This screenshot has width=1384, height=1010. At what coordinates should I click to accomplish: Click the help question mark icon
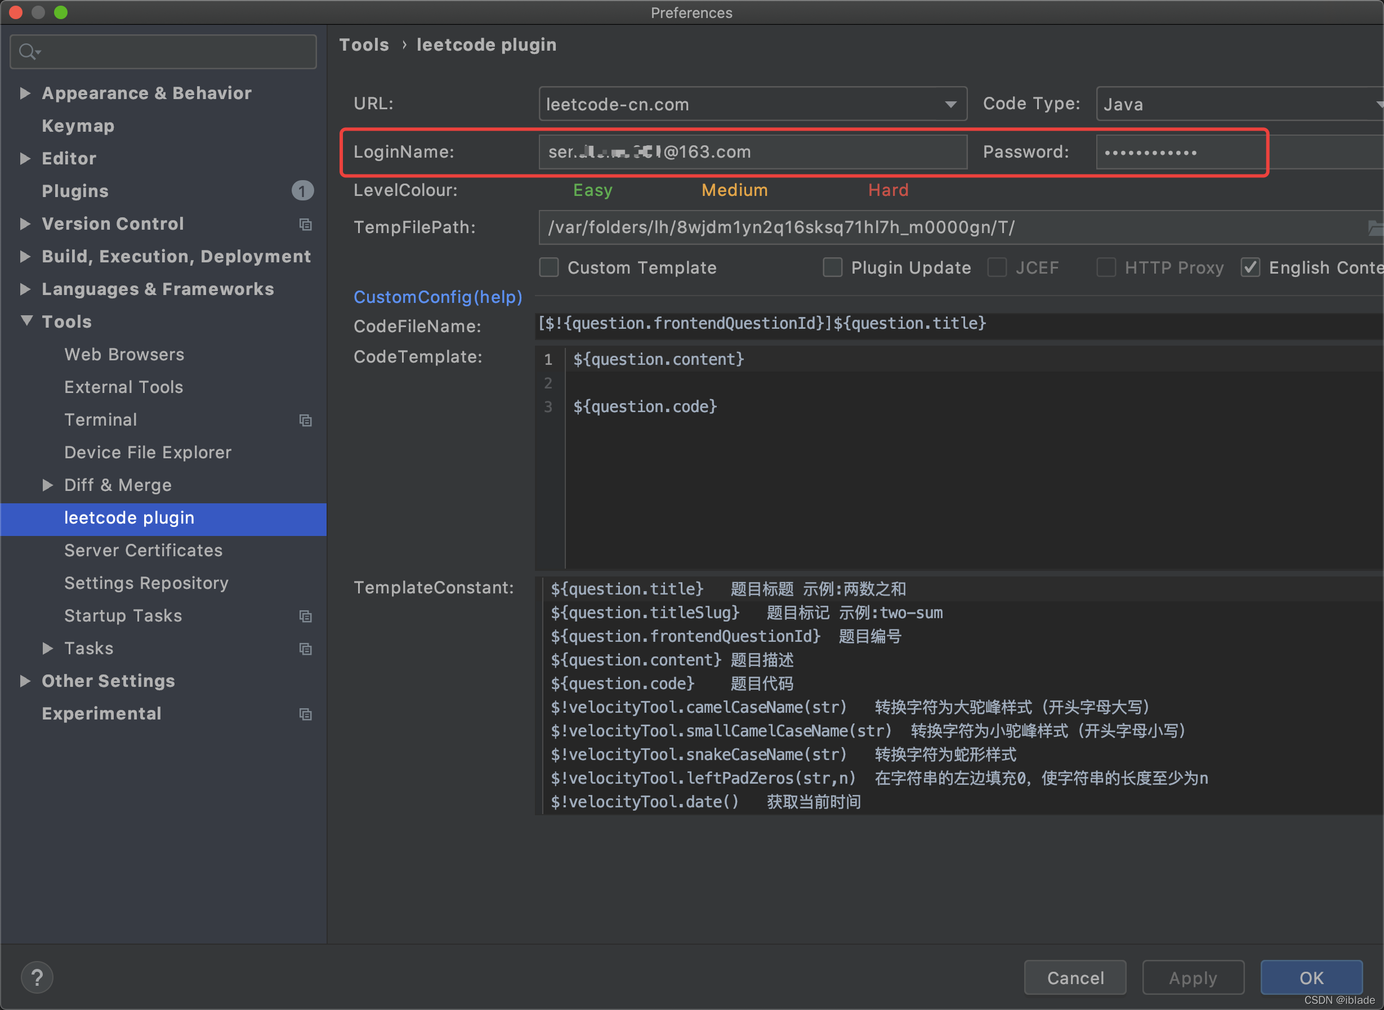(x=37, y=977)
